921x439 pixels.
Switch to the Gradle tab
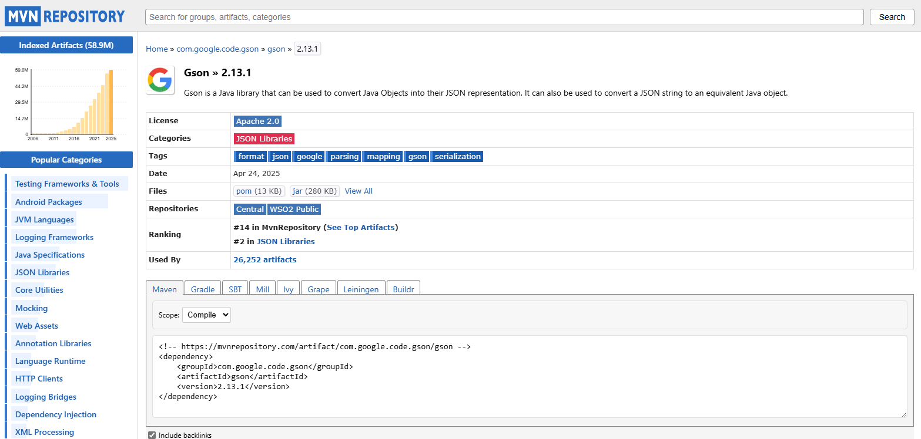click(x=203, y=289)
